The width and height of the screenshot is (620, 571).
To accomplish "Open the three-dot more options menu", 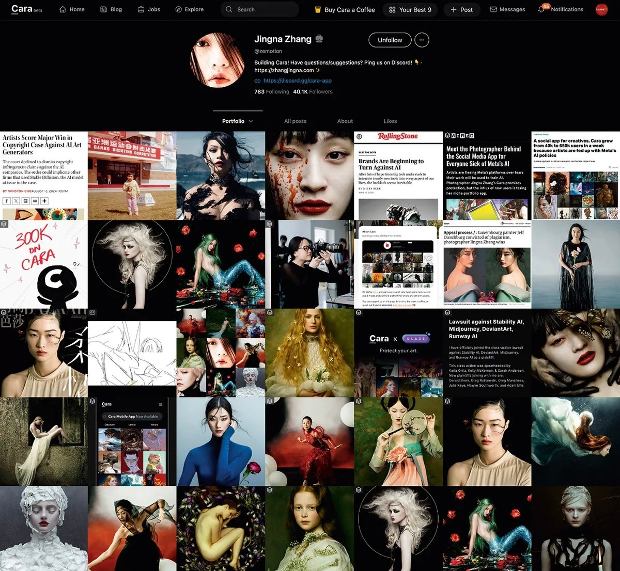I will [422, 40].
